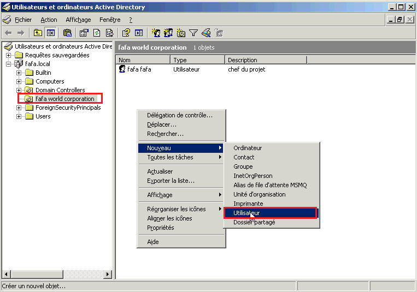Expand the Computers container
Viewport: 417px width, 292px height.
(x=19, y=81)
